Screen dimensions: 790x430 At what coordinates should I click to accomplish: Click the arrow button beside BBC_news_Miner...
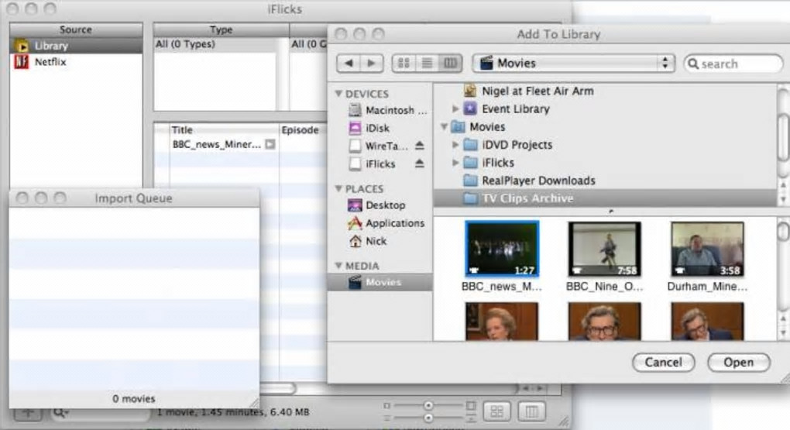(270, 145)
